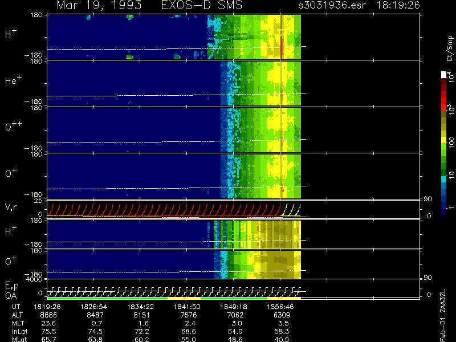Click InLat value "75.5"

pyautogui.click(x=49, y=331)
